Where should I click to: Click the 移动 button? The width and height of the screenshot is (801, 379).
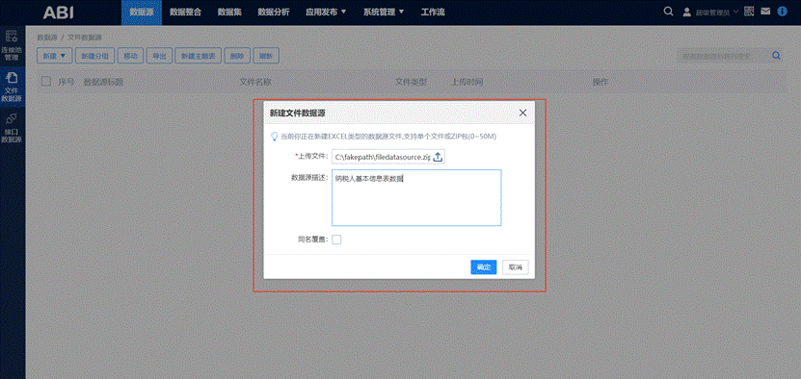click(x=130, y=56)
